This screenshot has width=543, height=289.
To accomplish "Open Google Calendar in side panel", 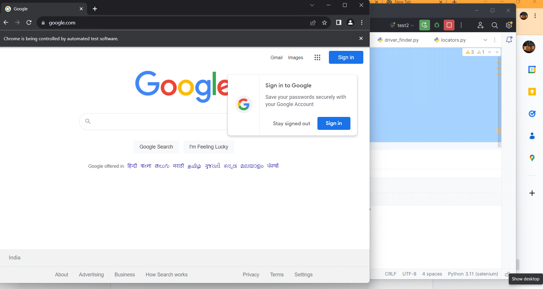I will [532, 70].
